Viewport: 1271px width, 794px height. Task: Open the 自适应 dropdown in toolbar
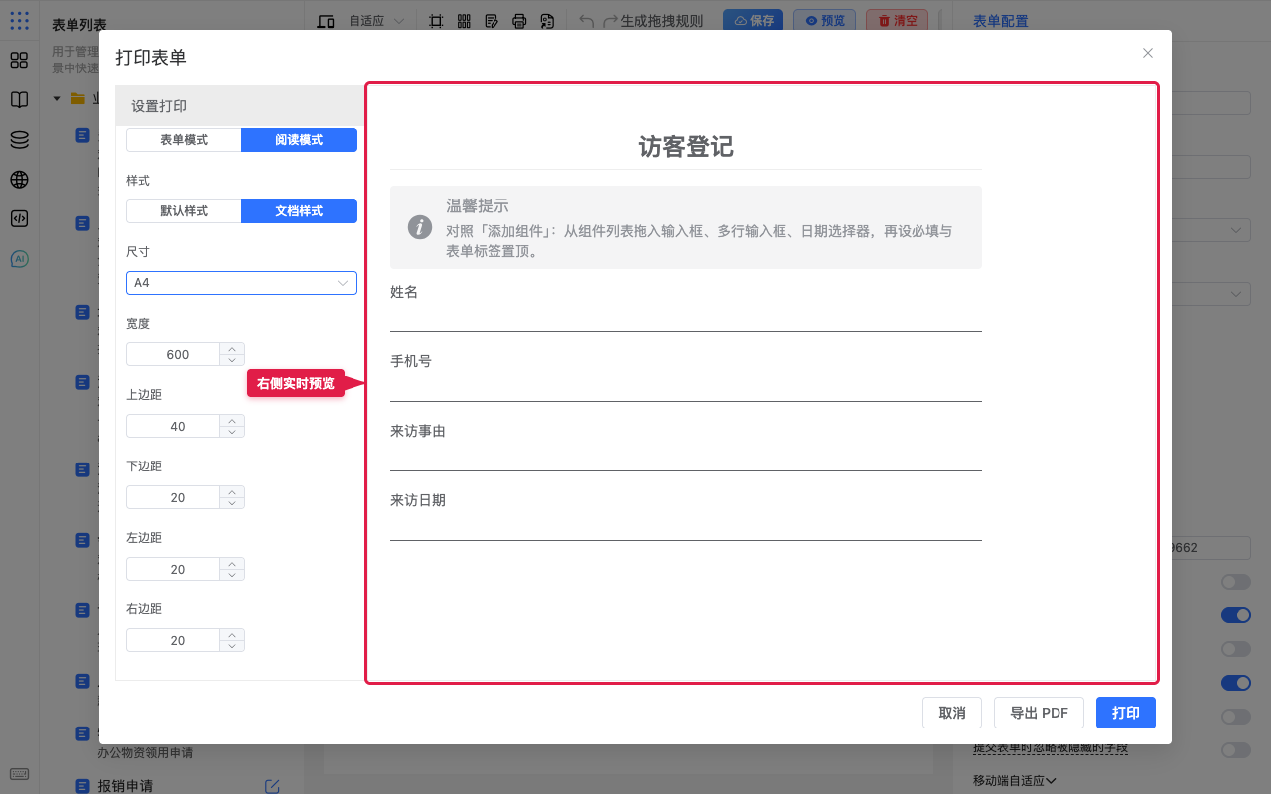click(x=376, y=21)
